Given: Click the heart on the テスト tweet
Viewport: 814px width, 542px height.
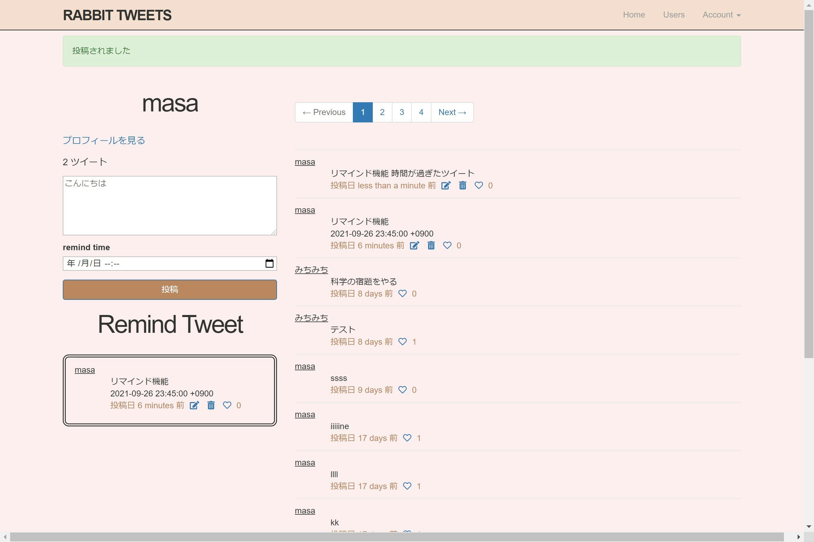Looking at the screenshot, I should (x=402, y=341).
